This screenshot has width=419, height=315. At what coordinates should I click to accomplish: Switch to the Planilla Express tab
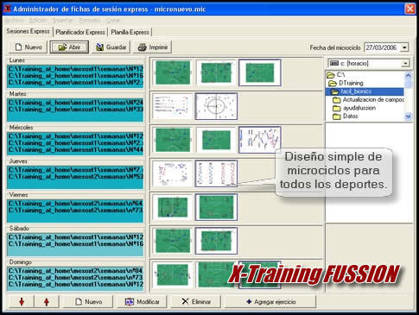click(130, 32)
